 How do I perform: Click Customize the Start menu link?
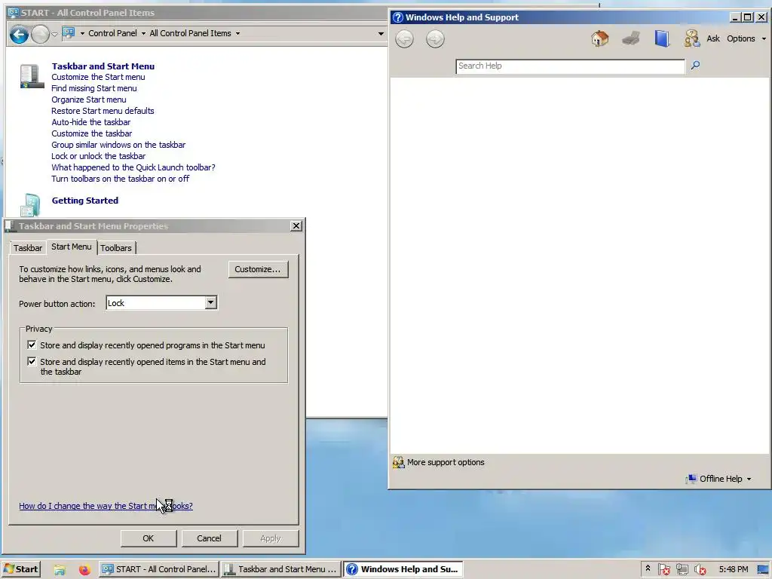pyautogui.click(x=98, y=77)
